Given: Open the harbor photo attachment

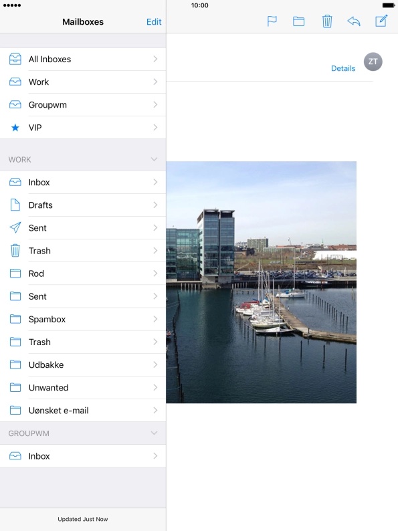Looking at the screenshot, I should (x=261, y=282).
